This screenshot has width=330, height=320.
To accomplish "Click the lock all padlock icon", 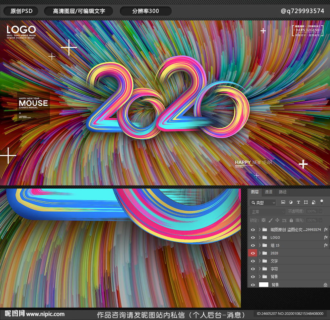I will coord(291,220).
